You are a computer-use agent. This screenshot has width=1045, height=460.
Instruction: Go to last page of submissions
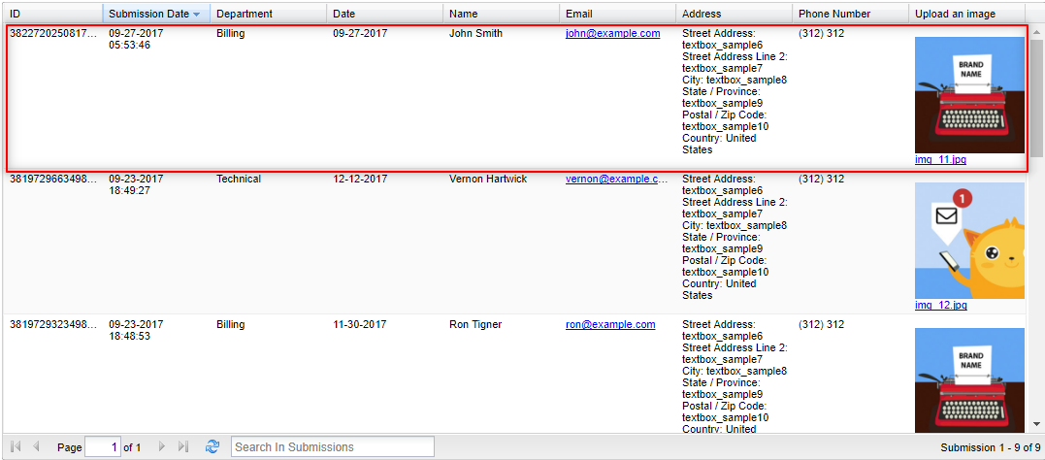(x=184, y=446)
